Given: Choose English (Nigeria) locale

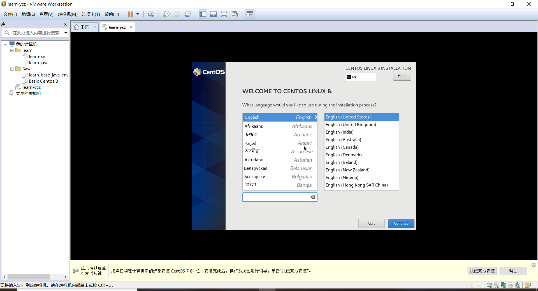Looking at the screenshot, I should (x=361, y=178).
